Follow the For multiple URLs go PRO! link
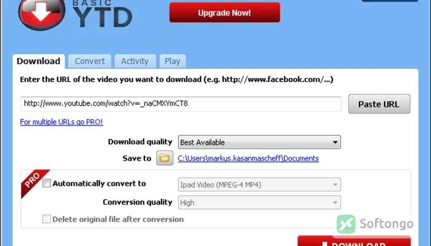 (61, 122)
